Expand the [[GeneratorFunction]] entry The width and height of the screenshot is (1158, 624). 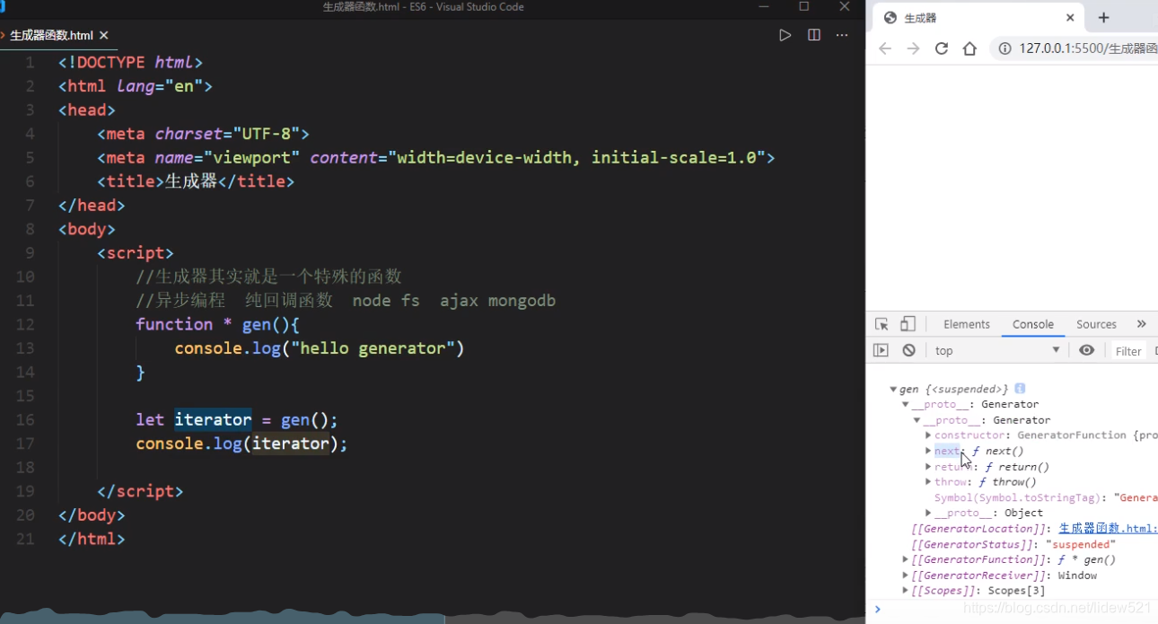tap(905, 559)
